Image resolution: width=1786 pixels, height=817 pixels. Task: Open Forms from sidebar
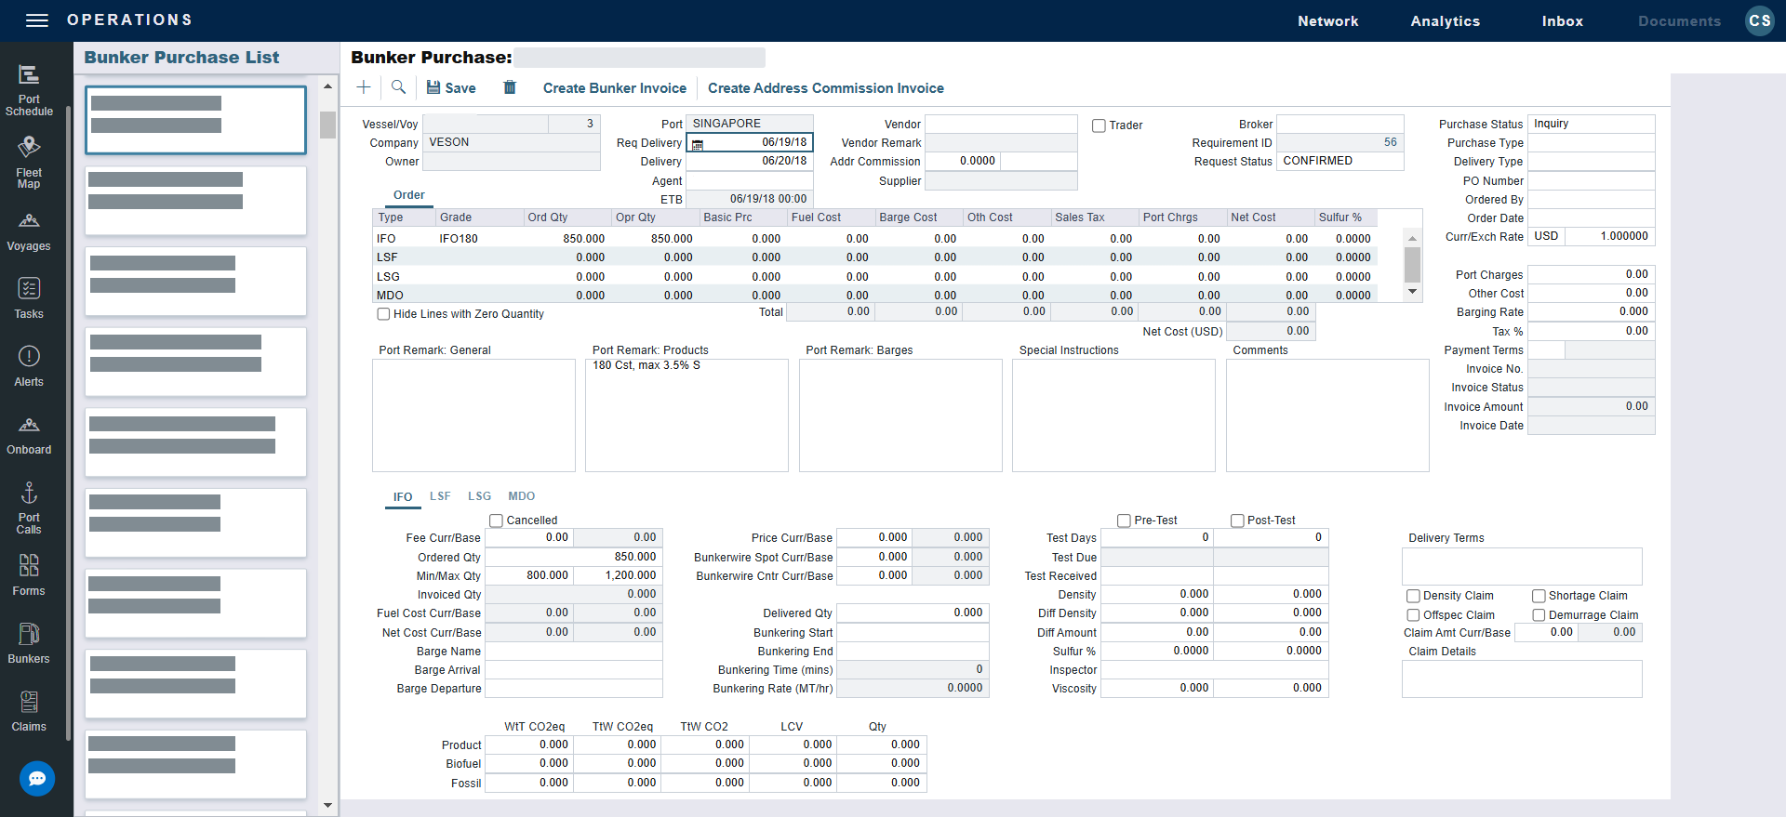tap(29, 576)
